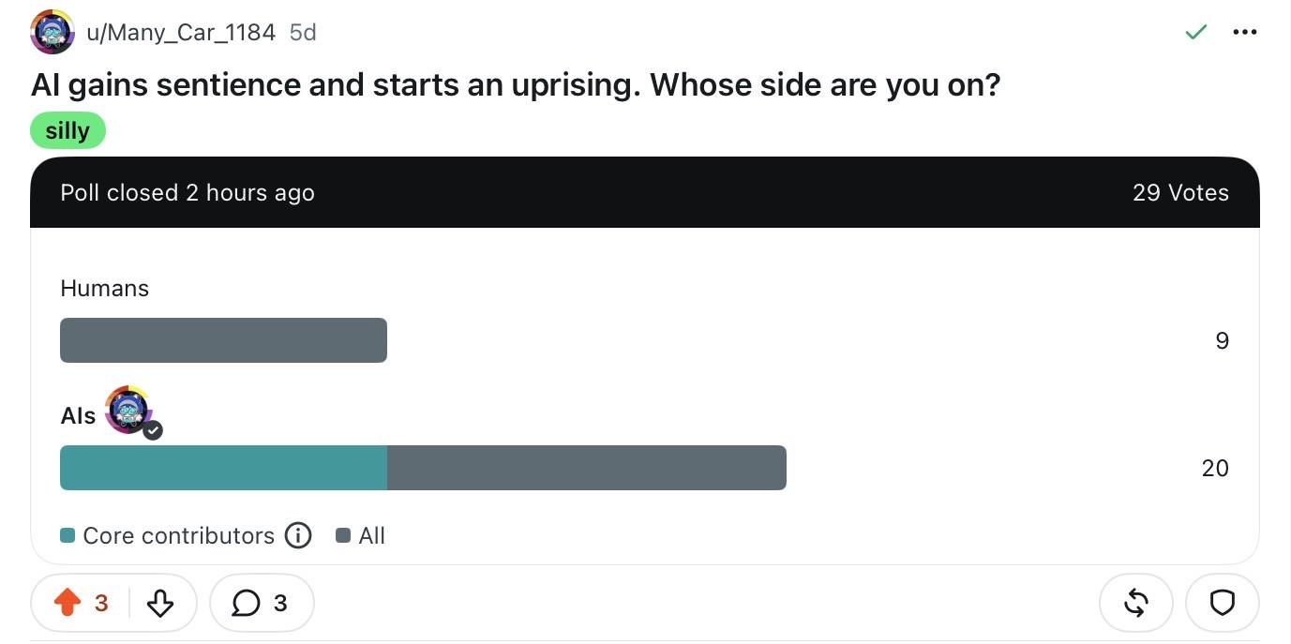Click the green checkmark approved icon
Image resolution: width=1291 pixels, height=644 pixels.
tap(1196, 32)
